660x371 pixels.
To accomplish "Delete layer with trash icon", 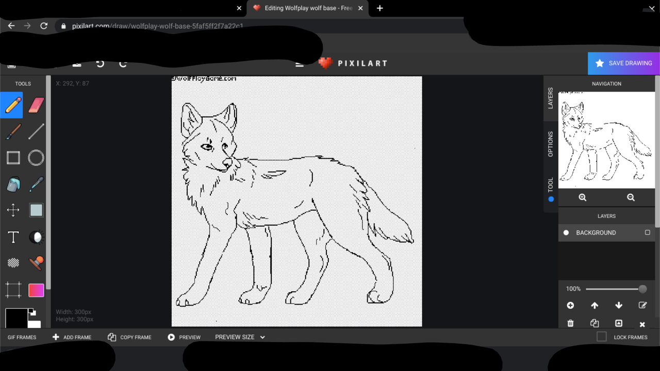I will coord(570,324).
